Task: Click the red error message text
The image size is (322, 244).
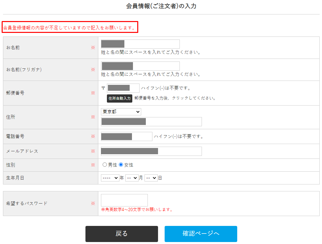Action: pos(69,28)
